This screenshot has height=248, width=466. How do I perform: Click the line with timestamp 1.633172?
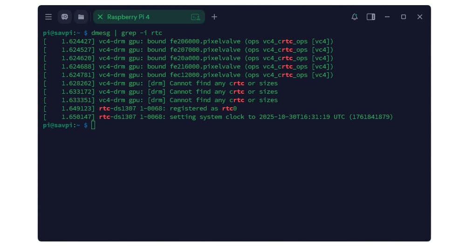160,91
